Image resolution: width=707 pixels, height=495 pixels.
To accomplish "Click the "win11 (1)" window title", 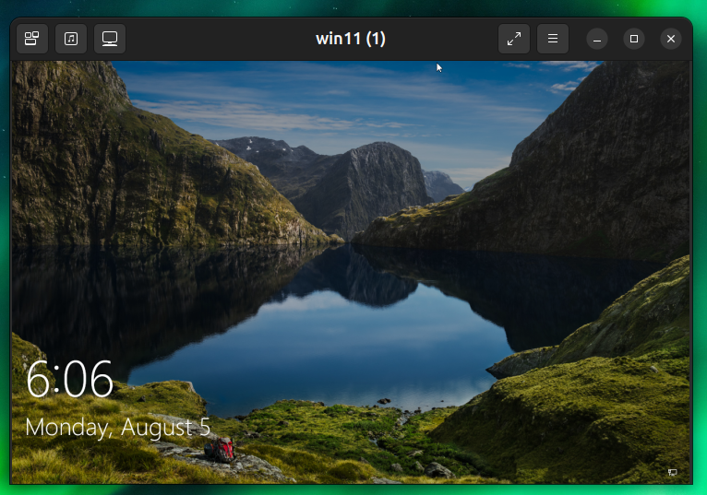I will (x=351, y=39).
